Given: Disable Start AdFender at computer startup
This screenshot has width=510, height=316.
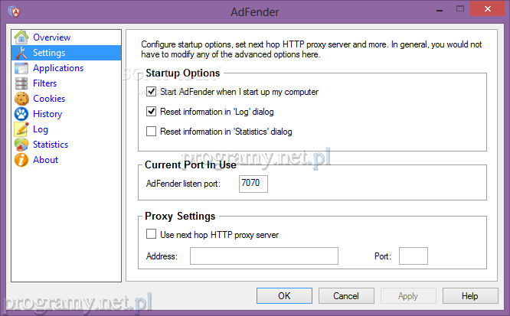Looking at the screenshot, I should (152, 92).
